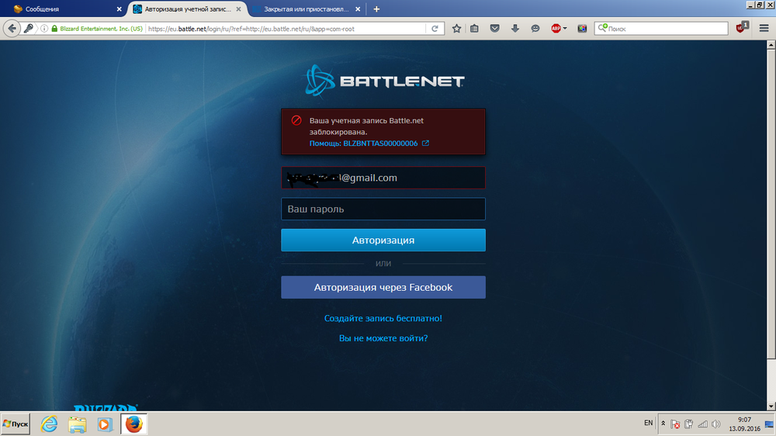Click the power plug tray icon
Viewport: 776px width, 436px height.
(x=689, y=424)
